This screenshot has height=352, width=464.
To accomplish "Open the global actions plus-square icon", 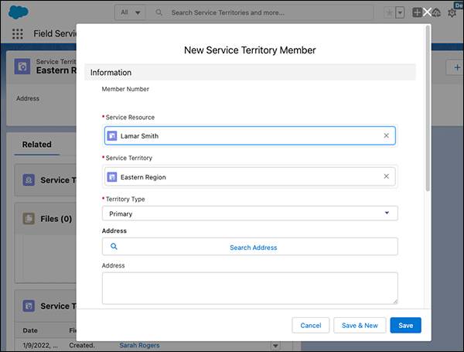I will tap(417, 12).
